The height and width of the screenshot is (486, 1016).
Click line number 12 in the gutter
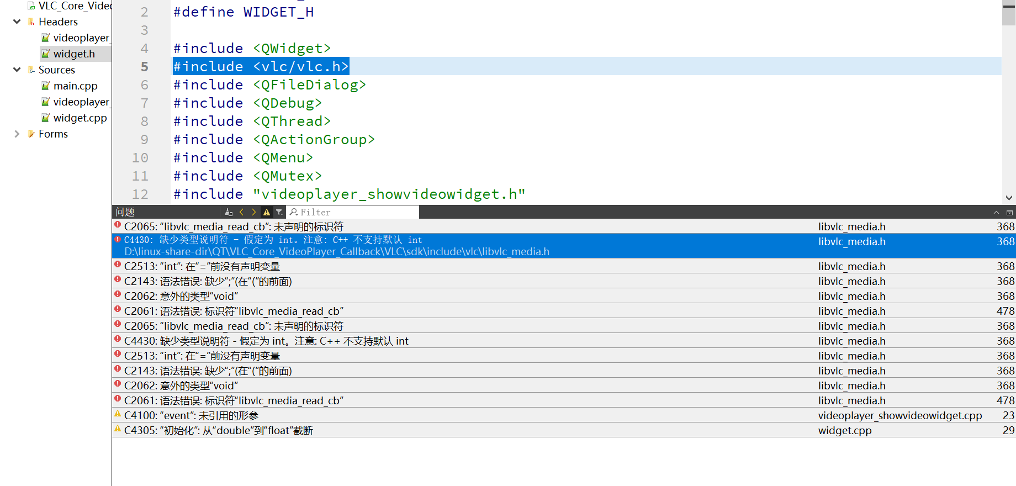(140, 194)
